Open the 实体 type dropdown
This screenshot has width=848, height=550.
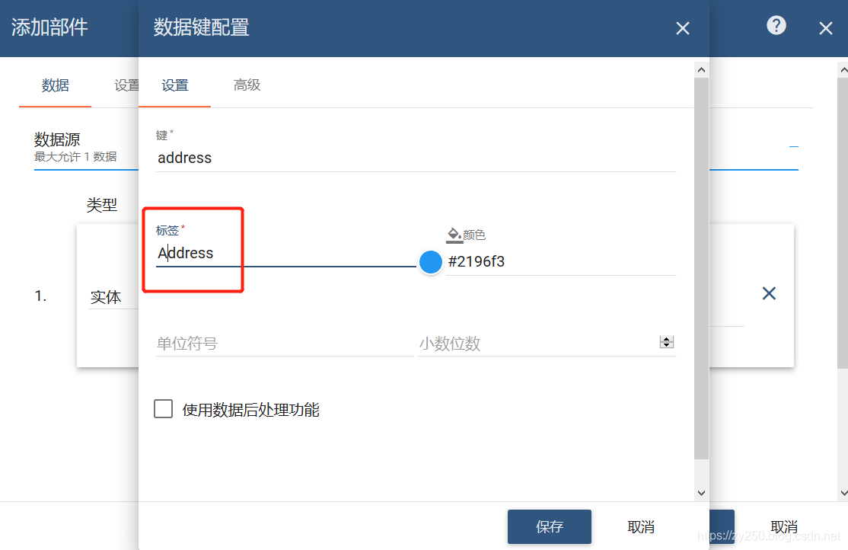point(113,297)
